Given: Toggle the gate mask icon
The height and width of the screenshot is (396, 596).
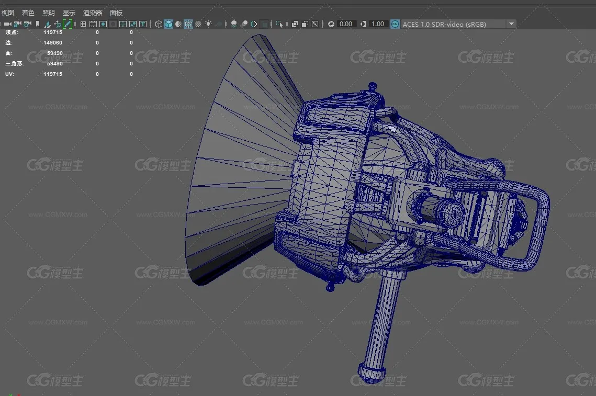Looking at the screenshot, I should pyautogui.click(x=113, y=24).
